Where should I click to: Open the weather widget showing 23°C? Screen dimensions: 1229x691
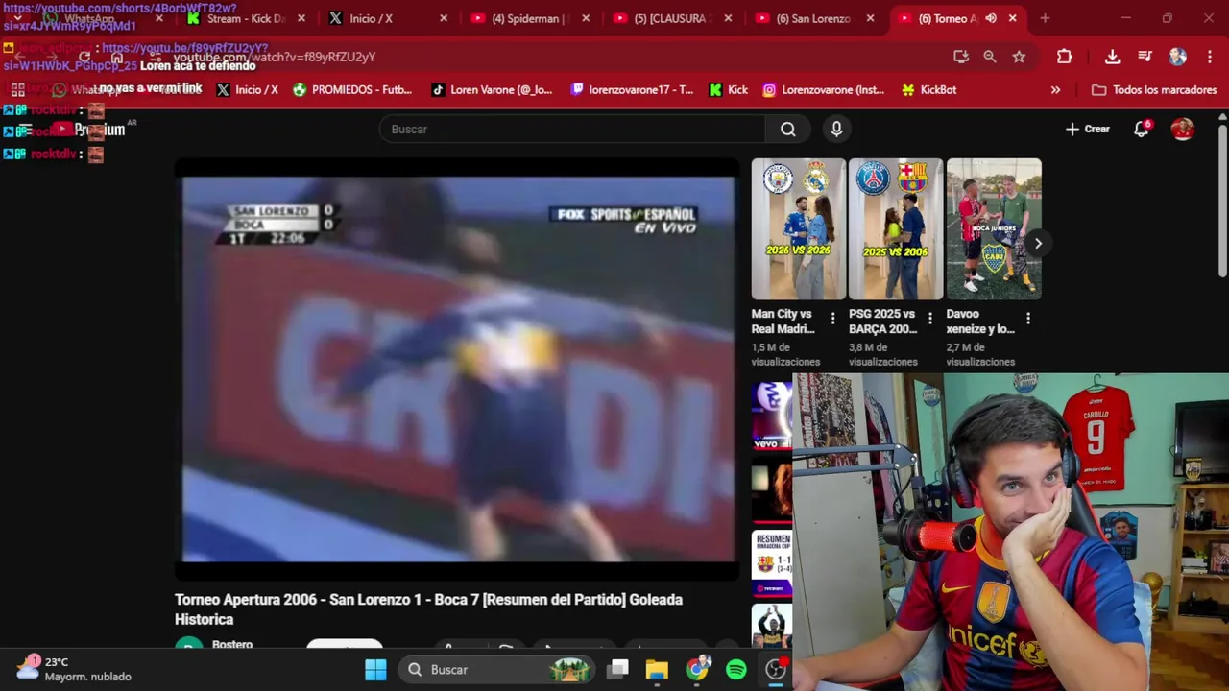click(73, 669)
